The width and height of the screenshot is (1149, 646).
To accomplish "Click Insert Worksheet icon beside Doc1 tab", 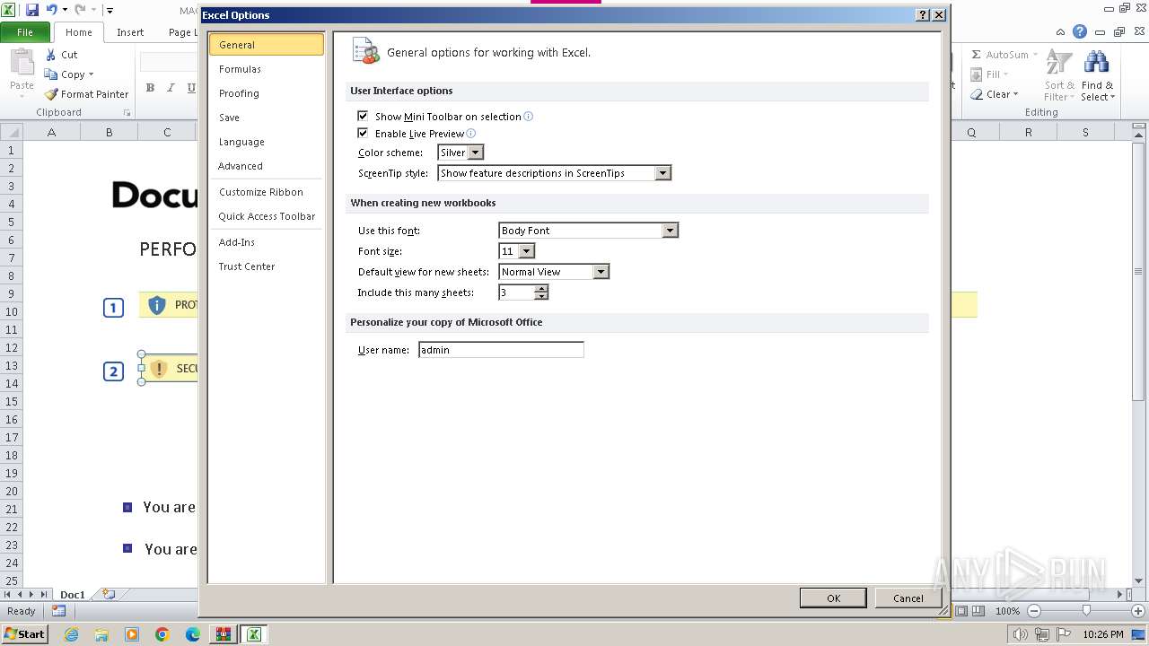I will click(x=110, y=594).
